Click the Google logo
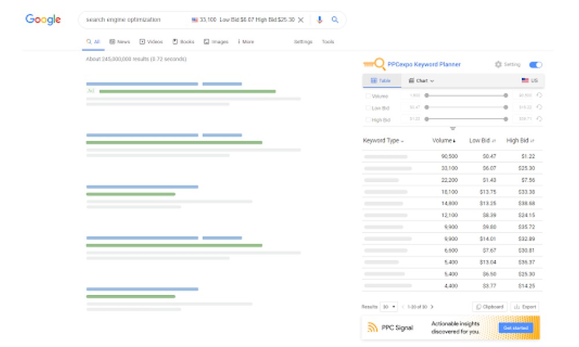 point(43,20)
